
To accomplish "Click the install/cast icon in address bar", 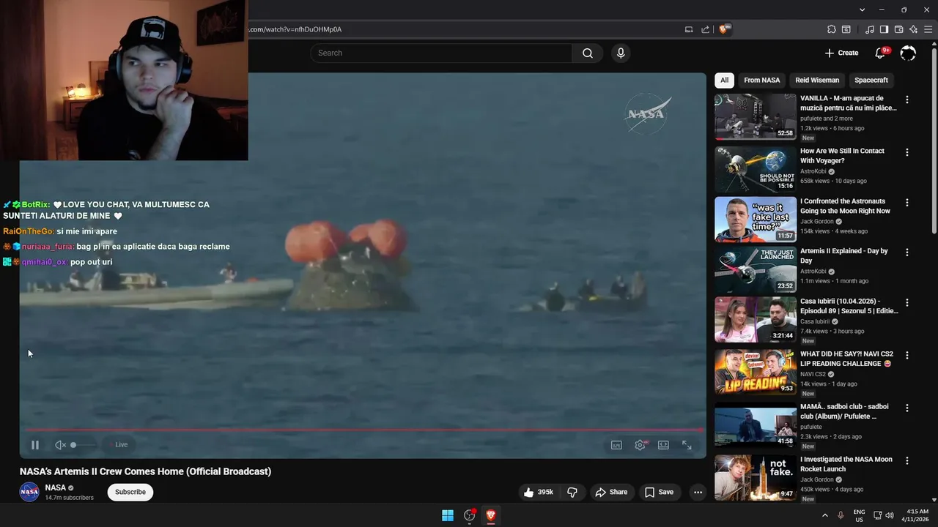I will pos(689,29).
